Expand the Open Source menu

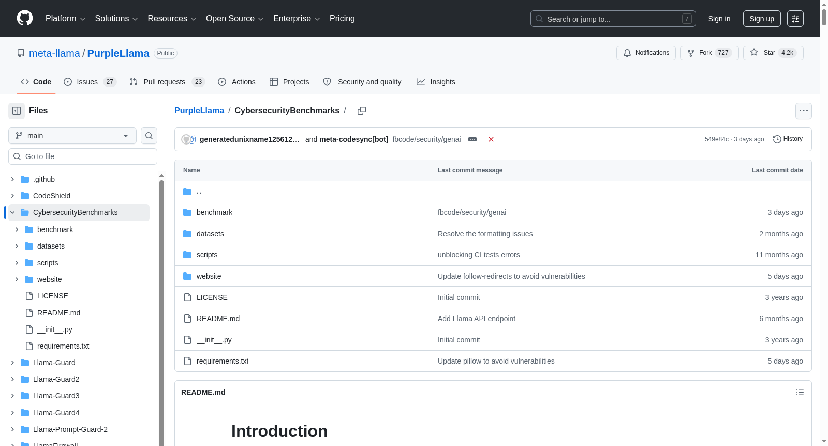pos(234,19)
